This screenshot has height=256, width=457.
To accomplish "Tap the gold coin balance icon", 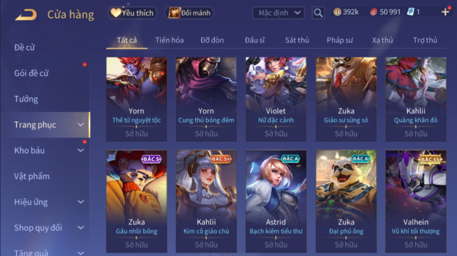I will coord(337,12).
